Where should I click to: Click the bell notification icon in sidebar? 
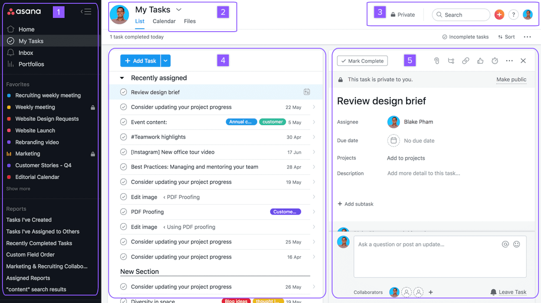pyautogui.click(x=10, y=52)
